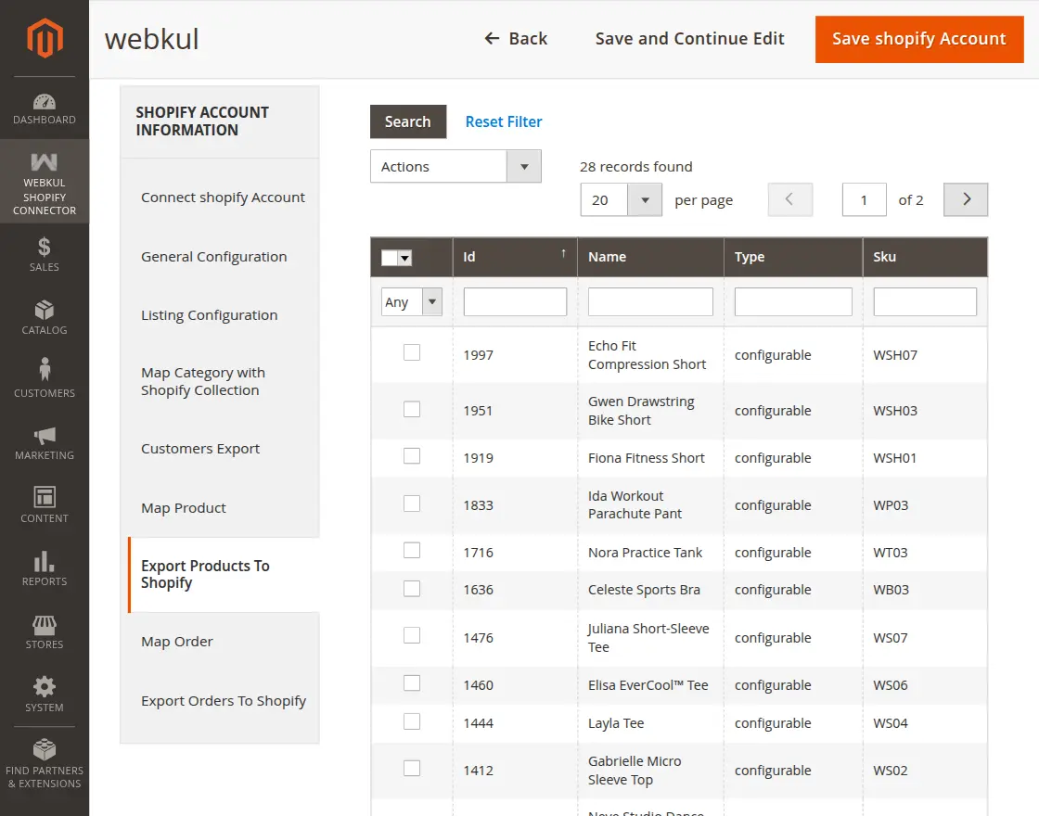Click the Type column header

[x=793, y=257]
